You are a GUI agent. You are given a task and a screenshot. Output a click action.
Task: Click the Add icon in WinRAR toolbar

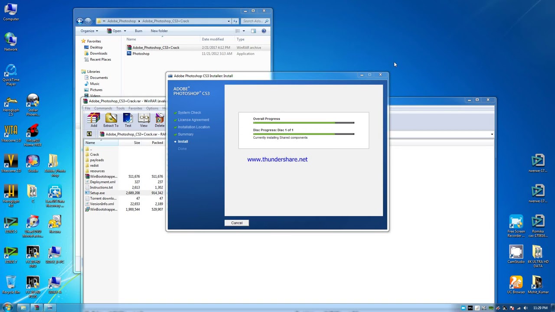click(x=94, y=120)
